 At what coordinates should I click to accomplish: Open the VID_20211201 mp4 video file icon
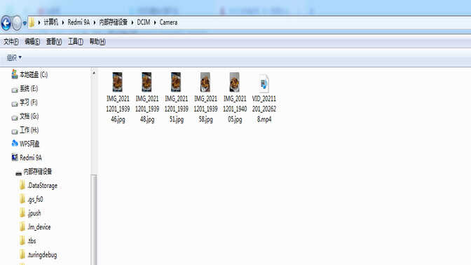(x=264, y=83)
